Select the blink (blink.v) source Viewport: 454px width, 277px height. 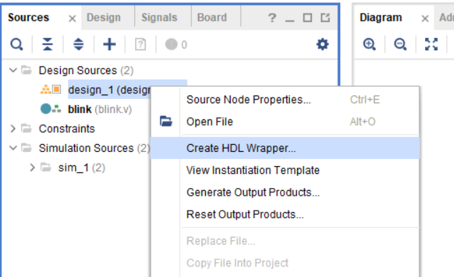100,110
